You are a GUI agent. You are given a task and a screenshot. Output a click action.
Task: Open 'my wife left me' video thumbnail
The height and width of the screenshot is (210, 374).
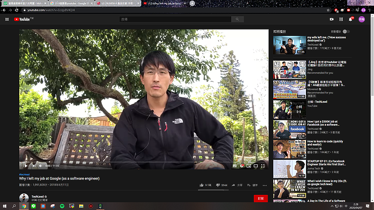pos(289,45)
